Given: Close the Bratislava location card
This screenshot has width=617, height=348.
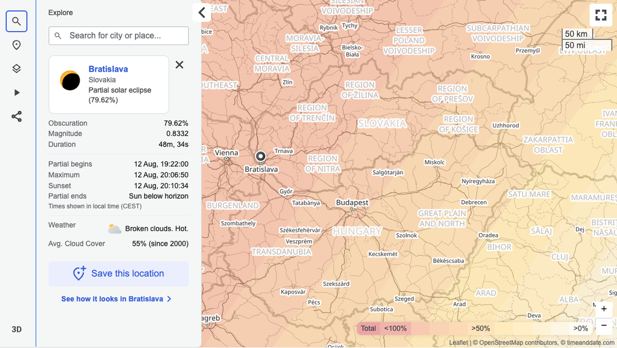Looking at the screenshot, I should 180,65.
